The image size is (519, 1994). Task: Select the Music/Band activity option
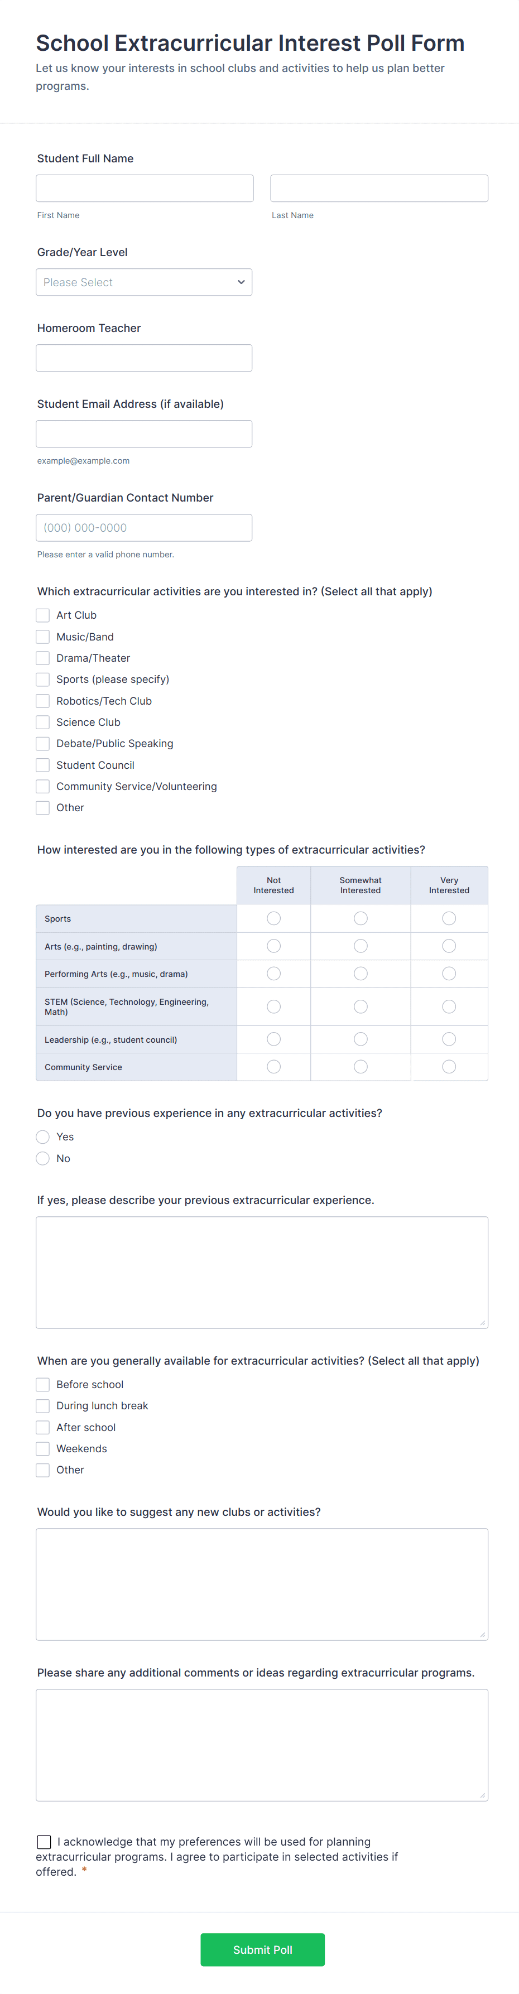click(42, 636)
